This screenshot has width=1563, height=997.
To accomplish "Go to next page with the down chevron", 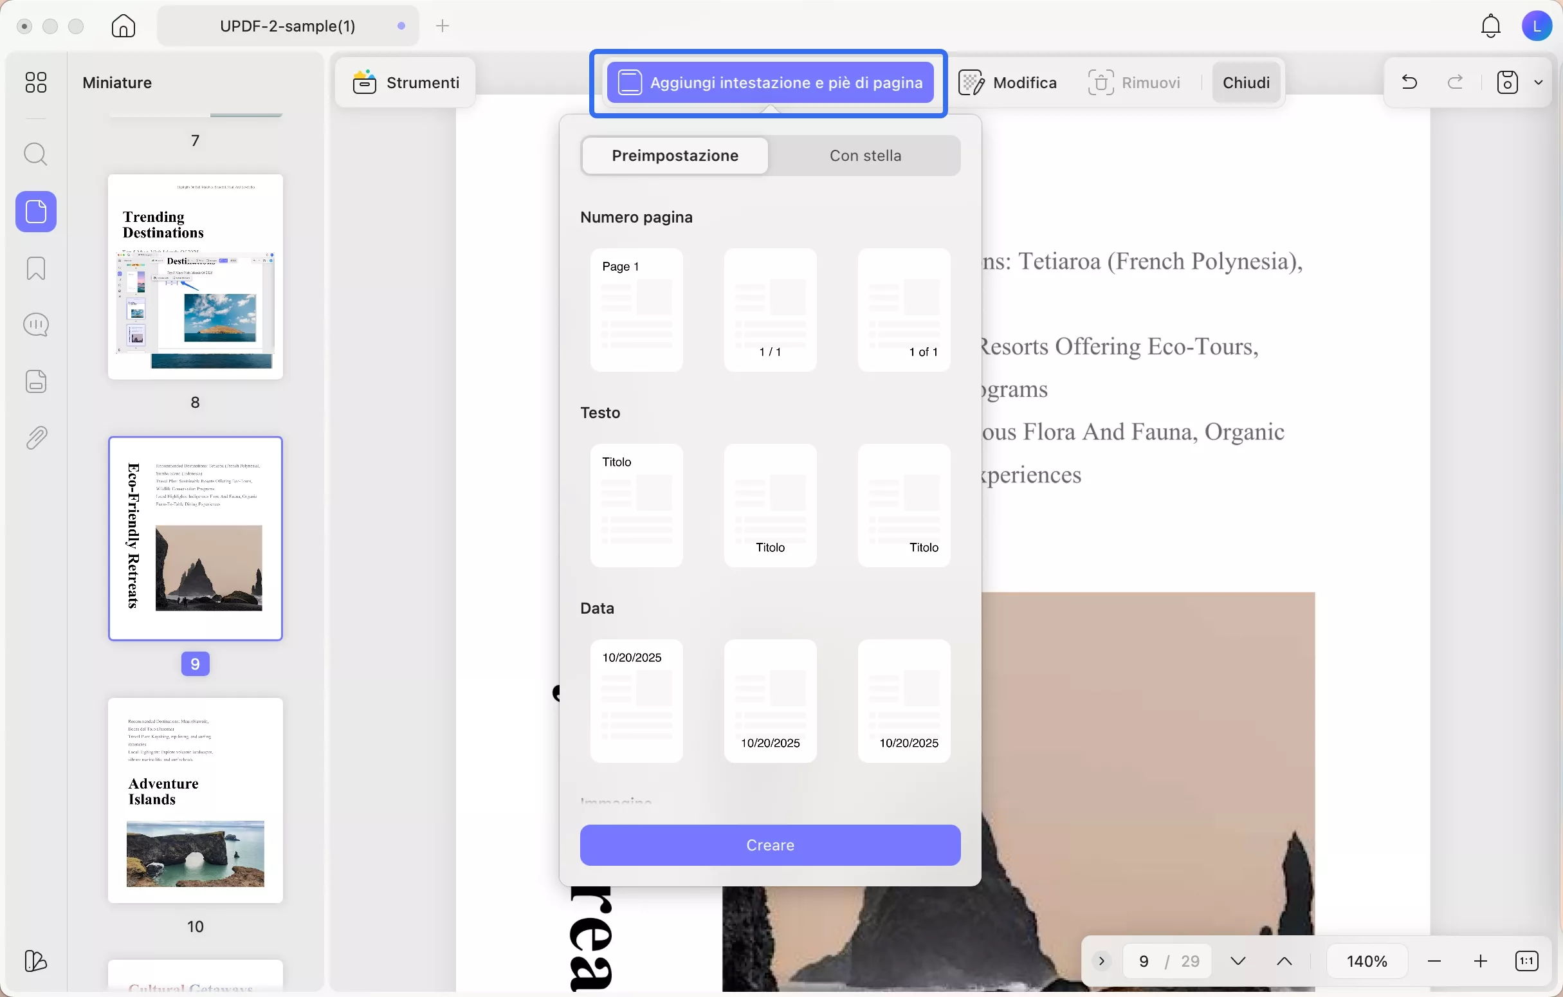I will (x=1237, y=960).
